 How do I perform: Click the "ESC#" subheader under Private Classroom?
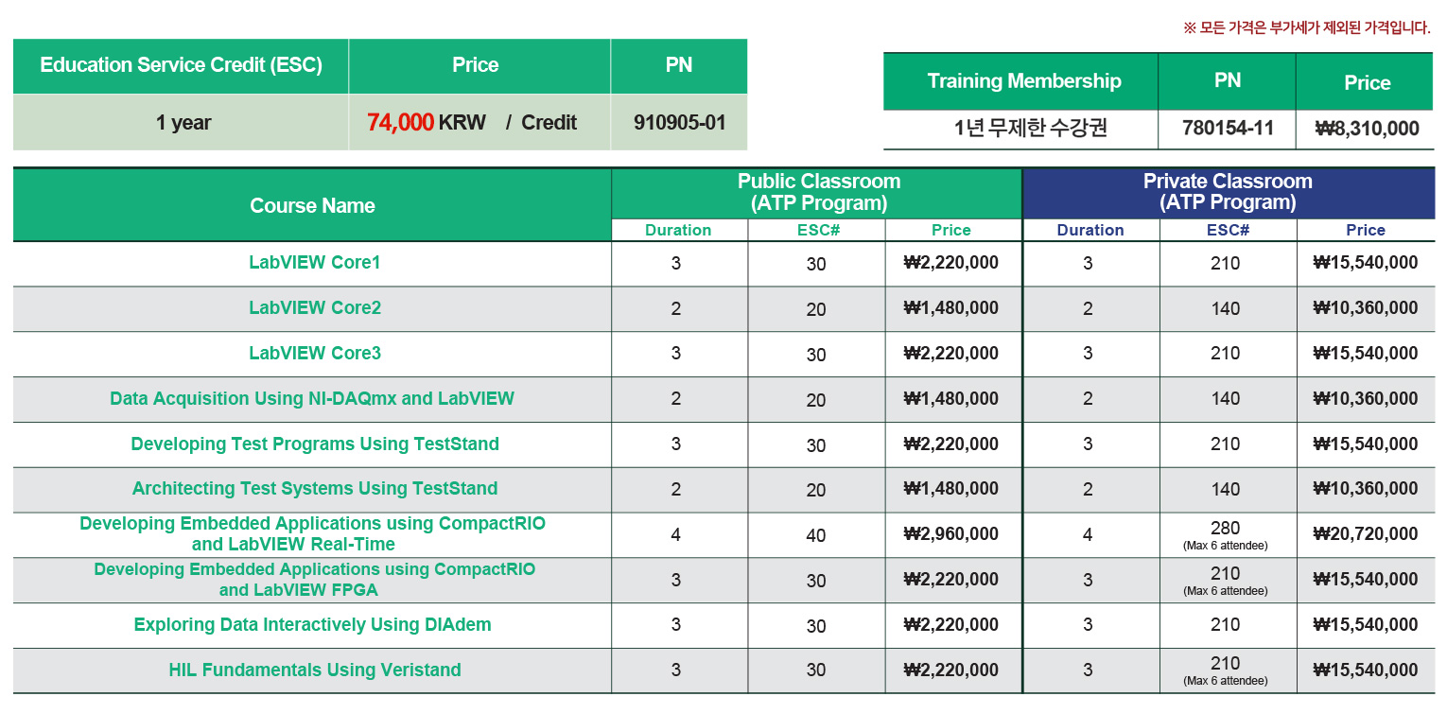pyautogui.click(x=1228, y=231)
